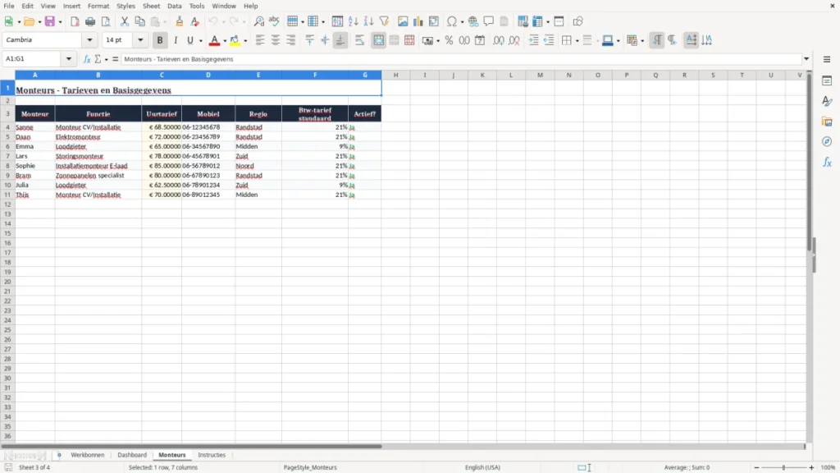The image size is (840, 473).
Task: Expand the Name Box dropdown arrow
Action: (x=69, y=59)
